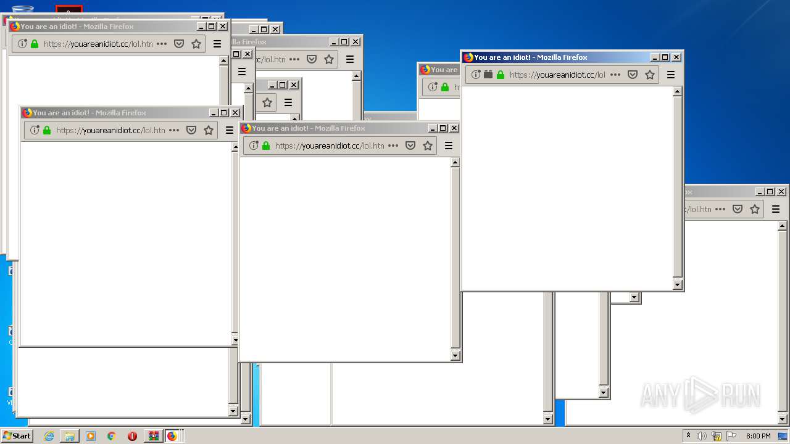The width and height of the screenshot is (790, 444).
Task: Click bookmark star in the top-left Firefox window
Action: pos(196,44)
